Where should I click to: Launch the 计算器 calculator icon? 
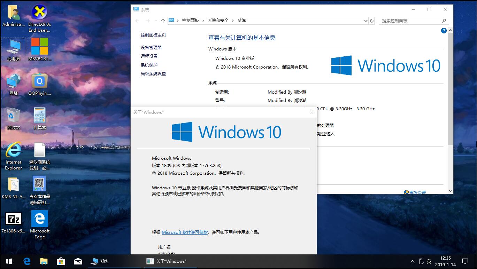39,119
